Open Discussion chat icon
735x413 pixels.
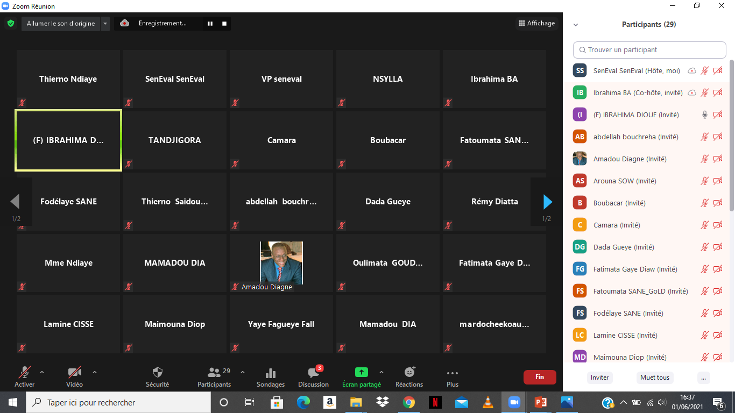coord(313,372)
